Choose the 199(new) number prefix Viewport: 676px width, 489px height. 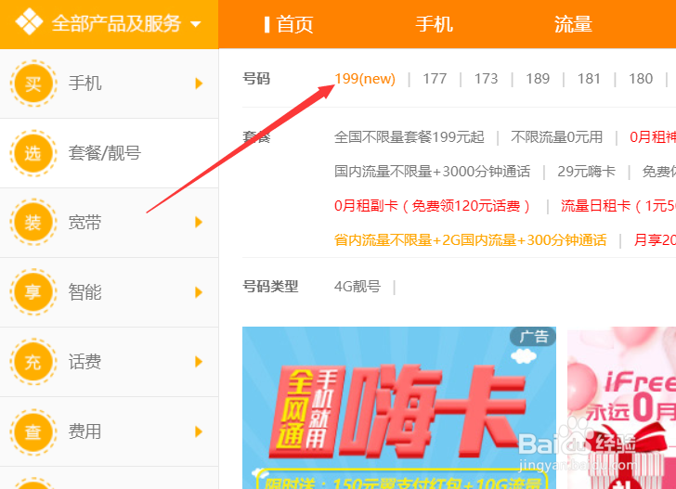365,79
